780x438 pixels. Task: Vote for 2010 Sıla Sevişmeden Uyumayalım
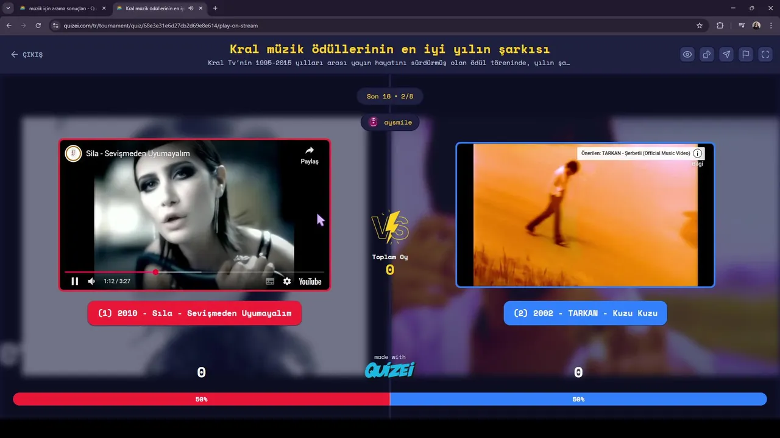194,313
